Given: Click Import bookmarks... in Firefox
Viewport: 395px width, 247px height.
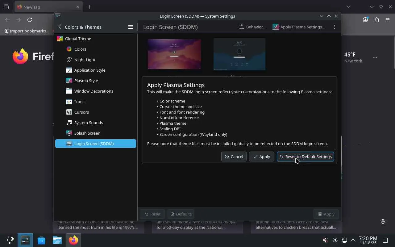Looking at the screenshot, I should [x=27, y=31].
